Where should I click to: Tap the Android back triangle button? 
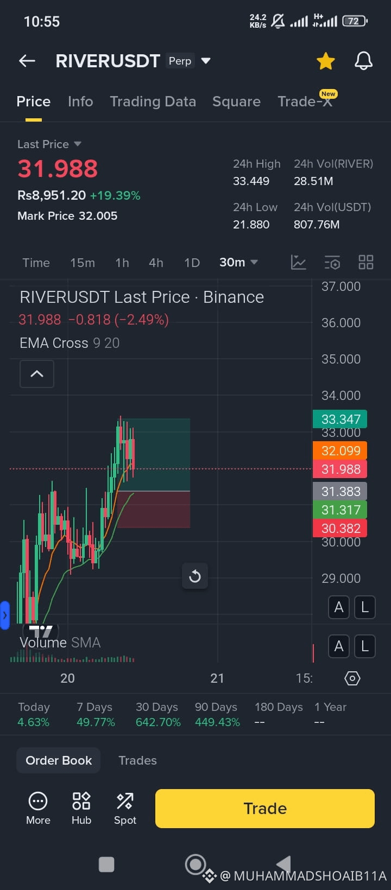[x=283, y=864]
